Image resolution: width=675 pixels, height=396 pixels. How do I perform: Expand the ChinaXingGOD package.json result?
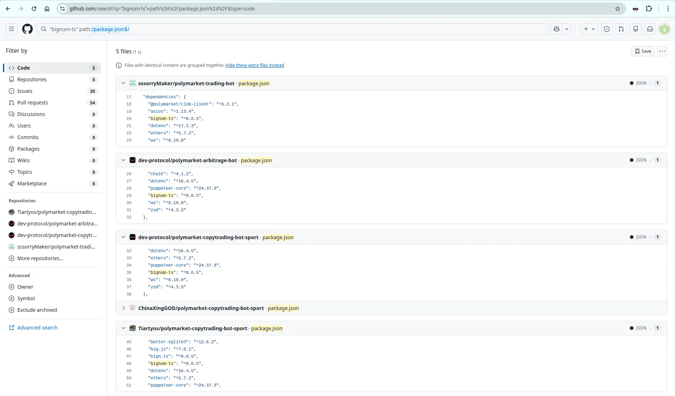pos(124,308)
